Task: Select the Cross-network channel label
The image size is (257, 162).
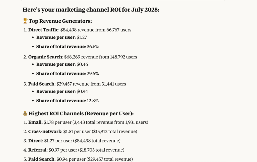Action: (45, 132)
